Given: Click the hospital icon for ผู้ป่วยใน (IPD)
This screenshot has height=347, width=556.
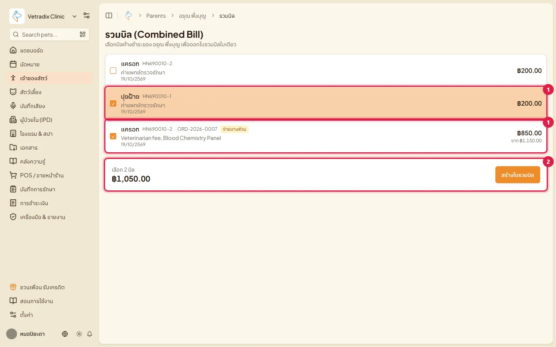Looking at the screenshot, I should pyautogui.click(x=13, y=120).
